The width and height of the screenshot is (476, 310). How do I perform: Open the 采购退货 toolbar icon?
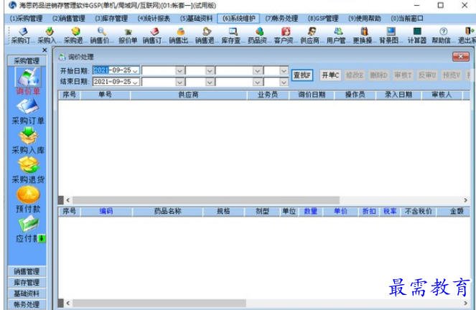tap(75, 35)
